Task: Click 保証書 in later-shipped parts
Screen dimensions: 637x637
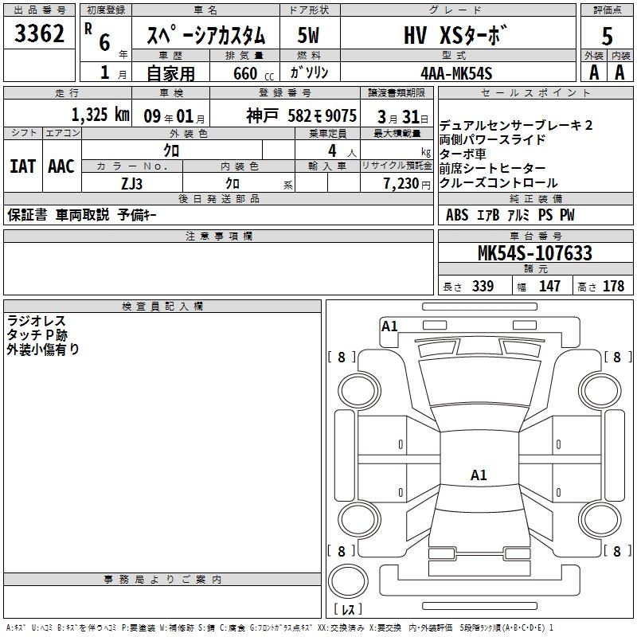Action: pyautogui.click(x=27, y=214)
